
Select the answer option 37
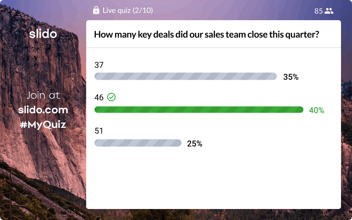pyautogui.click(x=99, y=65)
